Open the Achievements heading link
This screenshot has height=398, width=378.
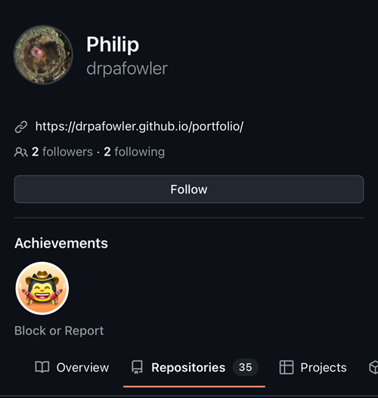(61, 243)
